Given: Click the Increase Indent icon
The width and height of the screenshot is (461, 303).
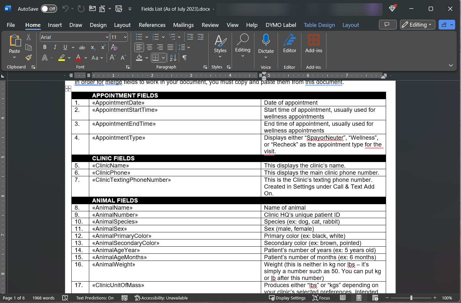Looking at the screenshot, I should pos(200,37).
